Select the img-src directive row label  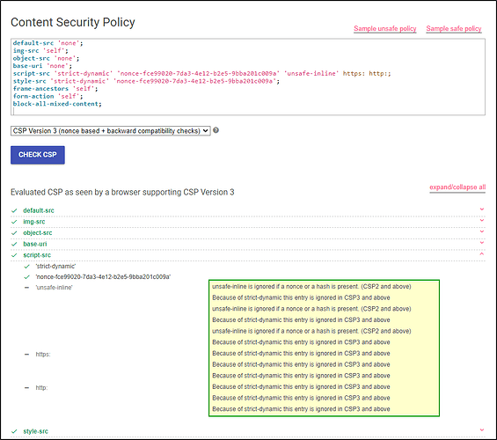(x=34, y=222)
